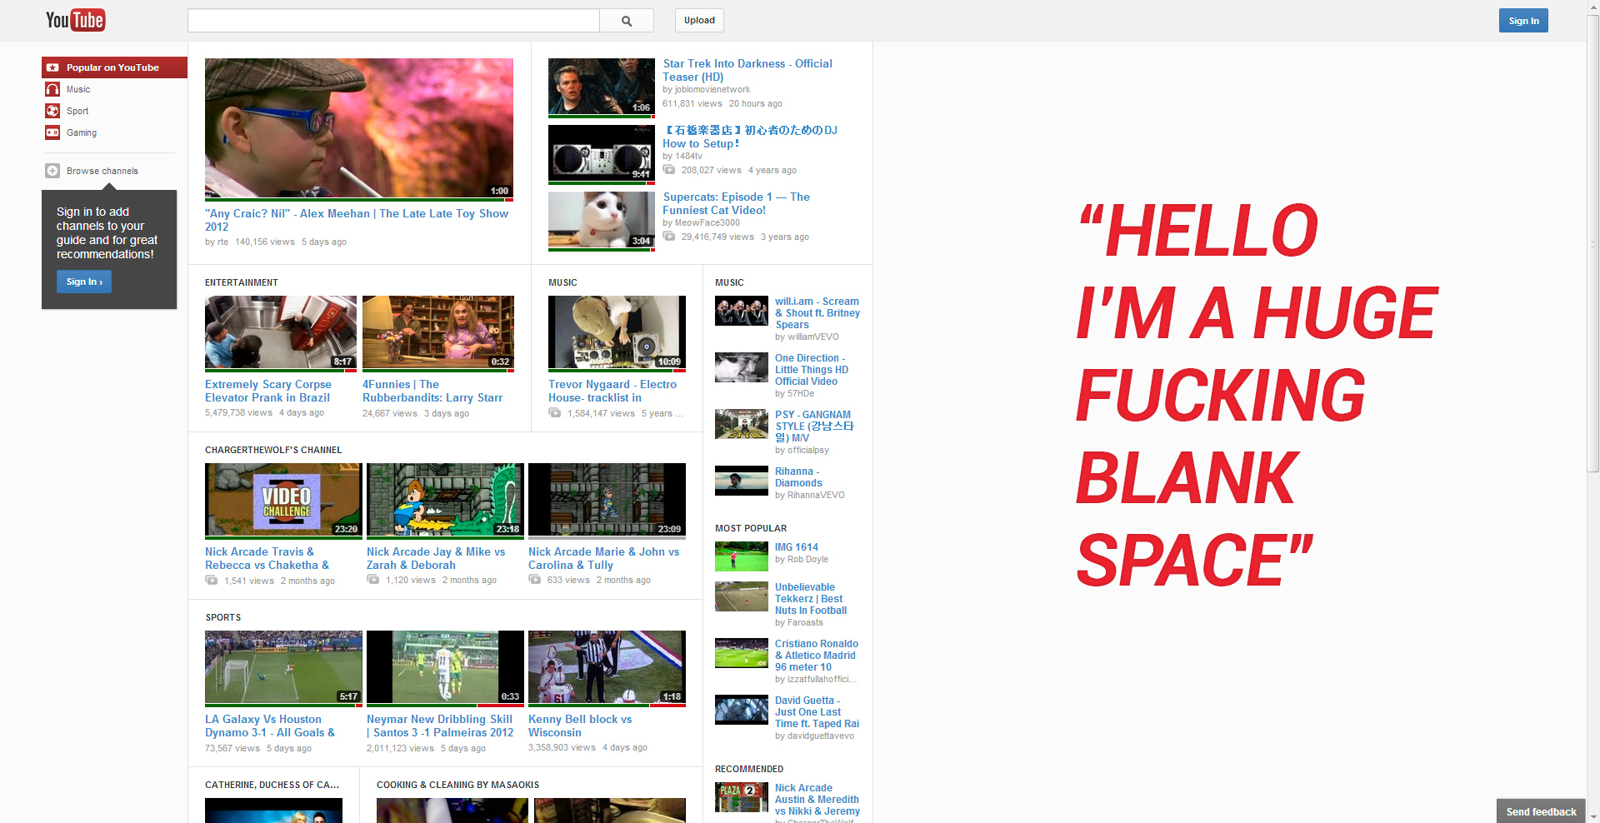The image size is (1600, 823).
Task: Open the Rubberbandits Larry Starr thumbnail
Action: pyautogui.click(x=438, y=333)
